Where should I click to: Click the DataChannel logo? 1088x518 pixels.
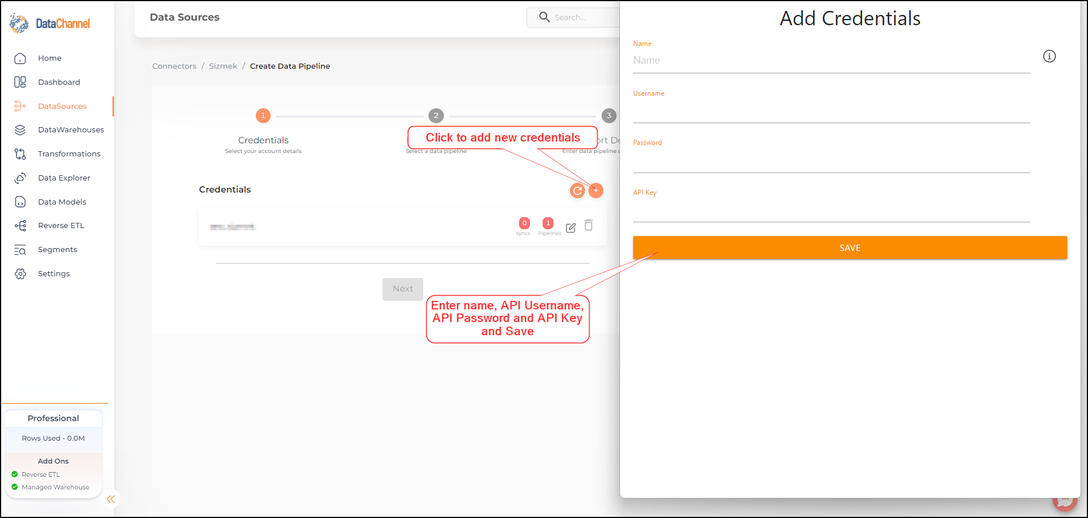pos(50,23)
